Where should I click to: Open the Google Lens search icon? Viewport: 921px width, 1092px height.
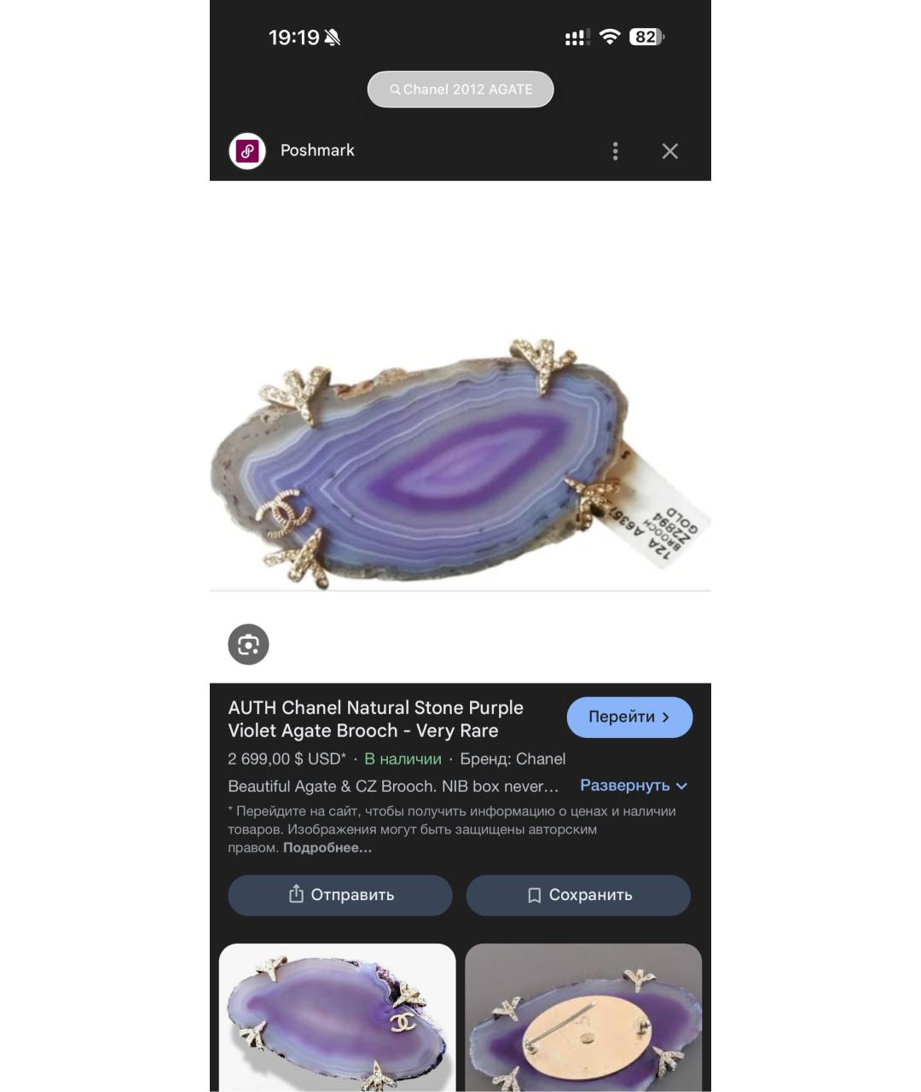pos(248,644)
